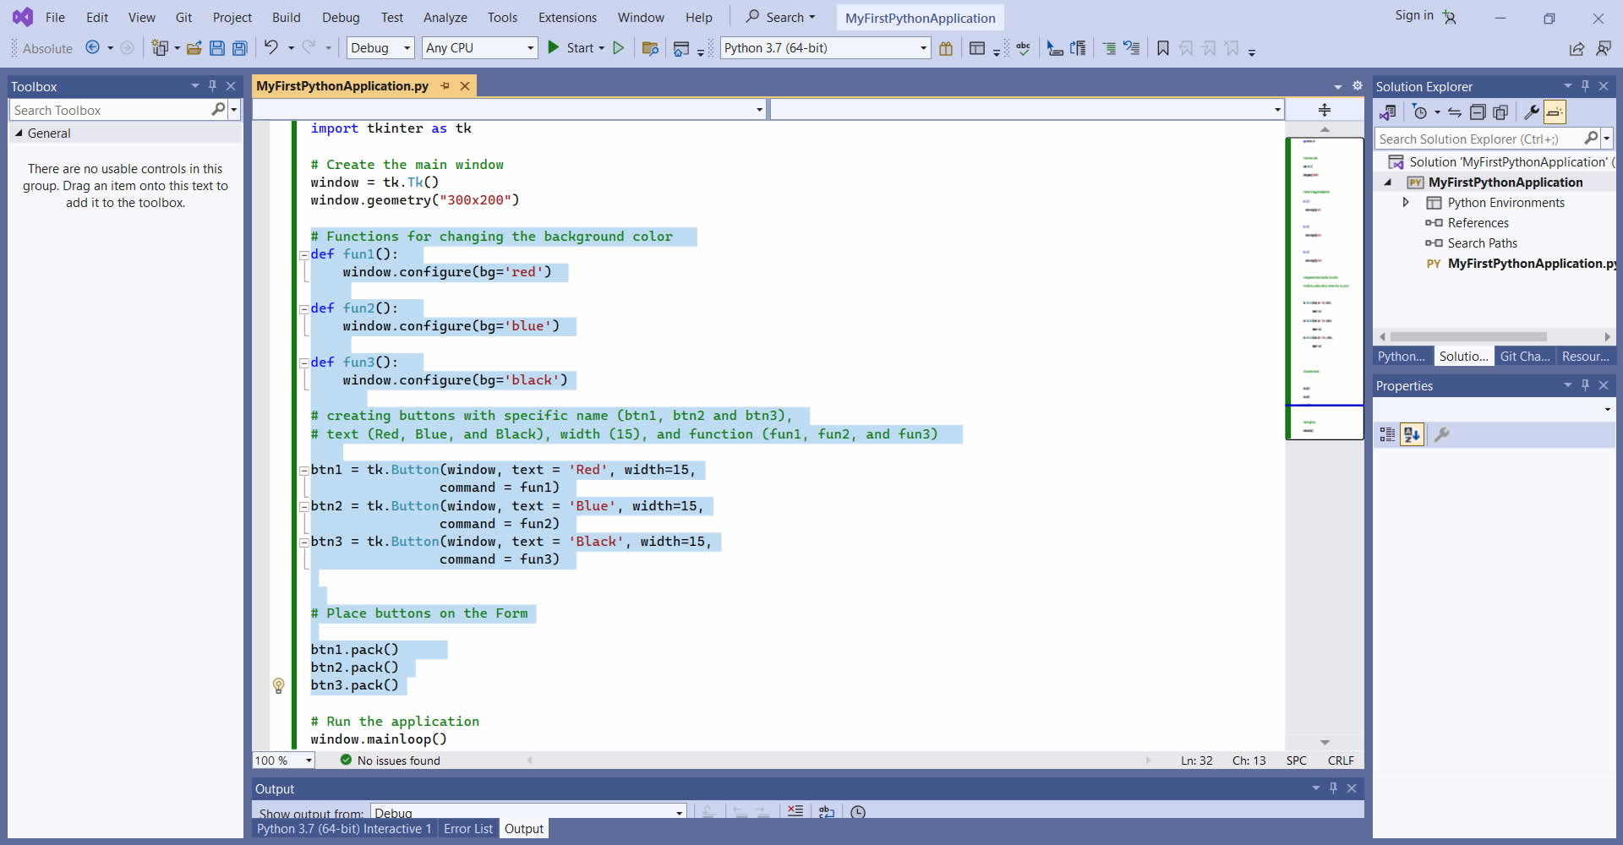This screenshot has width=1623, height=845.
Task: Click the lightbulb quick actions icon
Action: click(278, 685)
